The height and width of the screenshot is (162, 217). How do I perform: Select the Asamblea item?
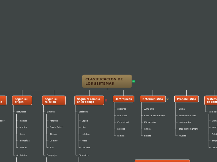point(122,115)
